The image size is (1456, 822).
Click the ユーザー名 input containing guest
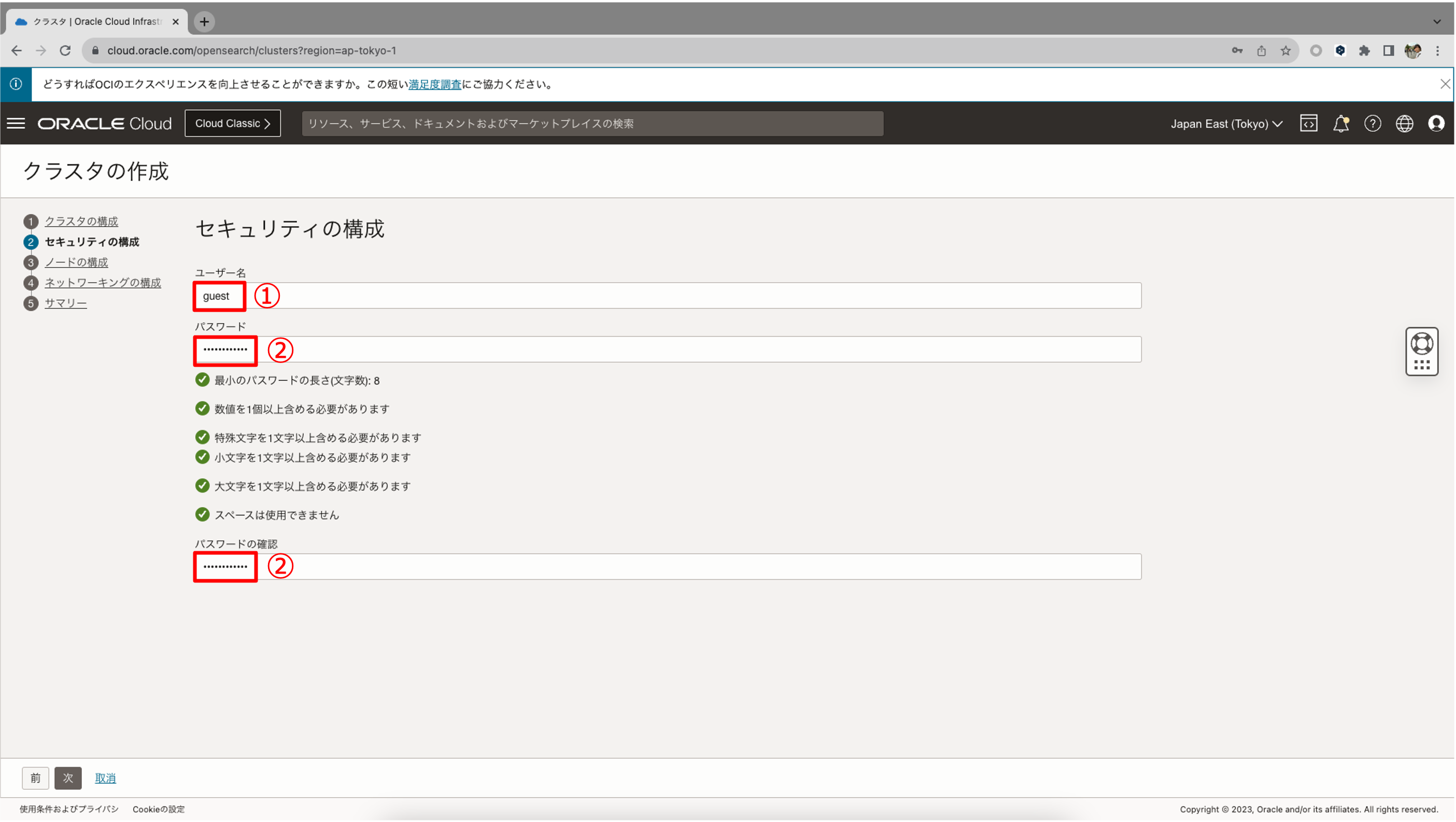[x=219, y=295]
